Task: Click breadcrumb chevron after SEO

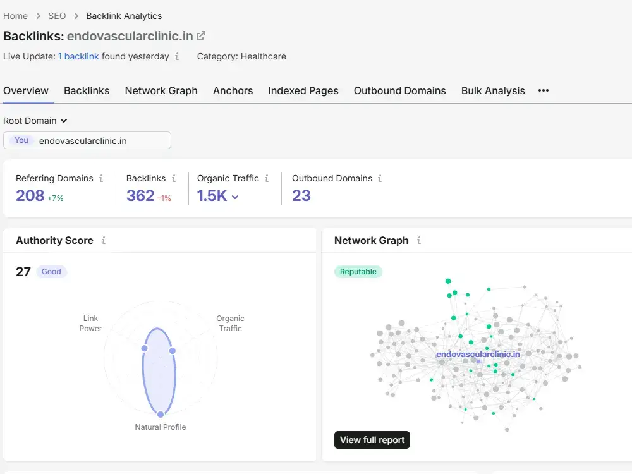Action: click(76, 16)
